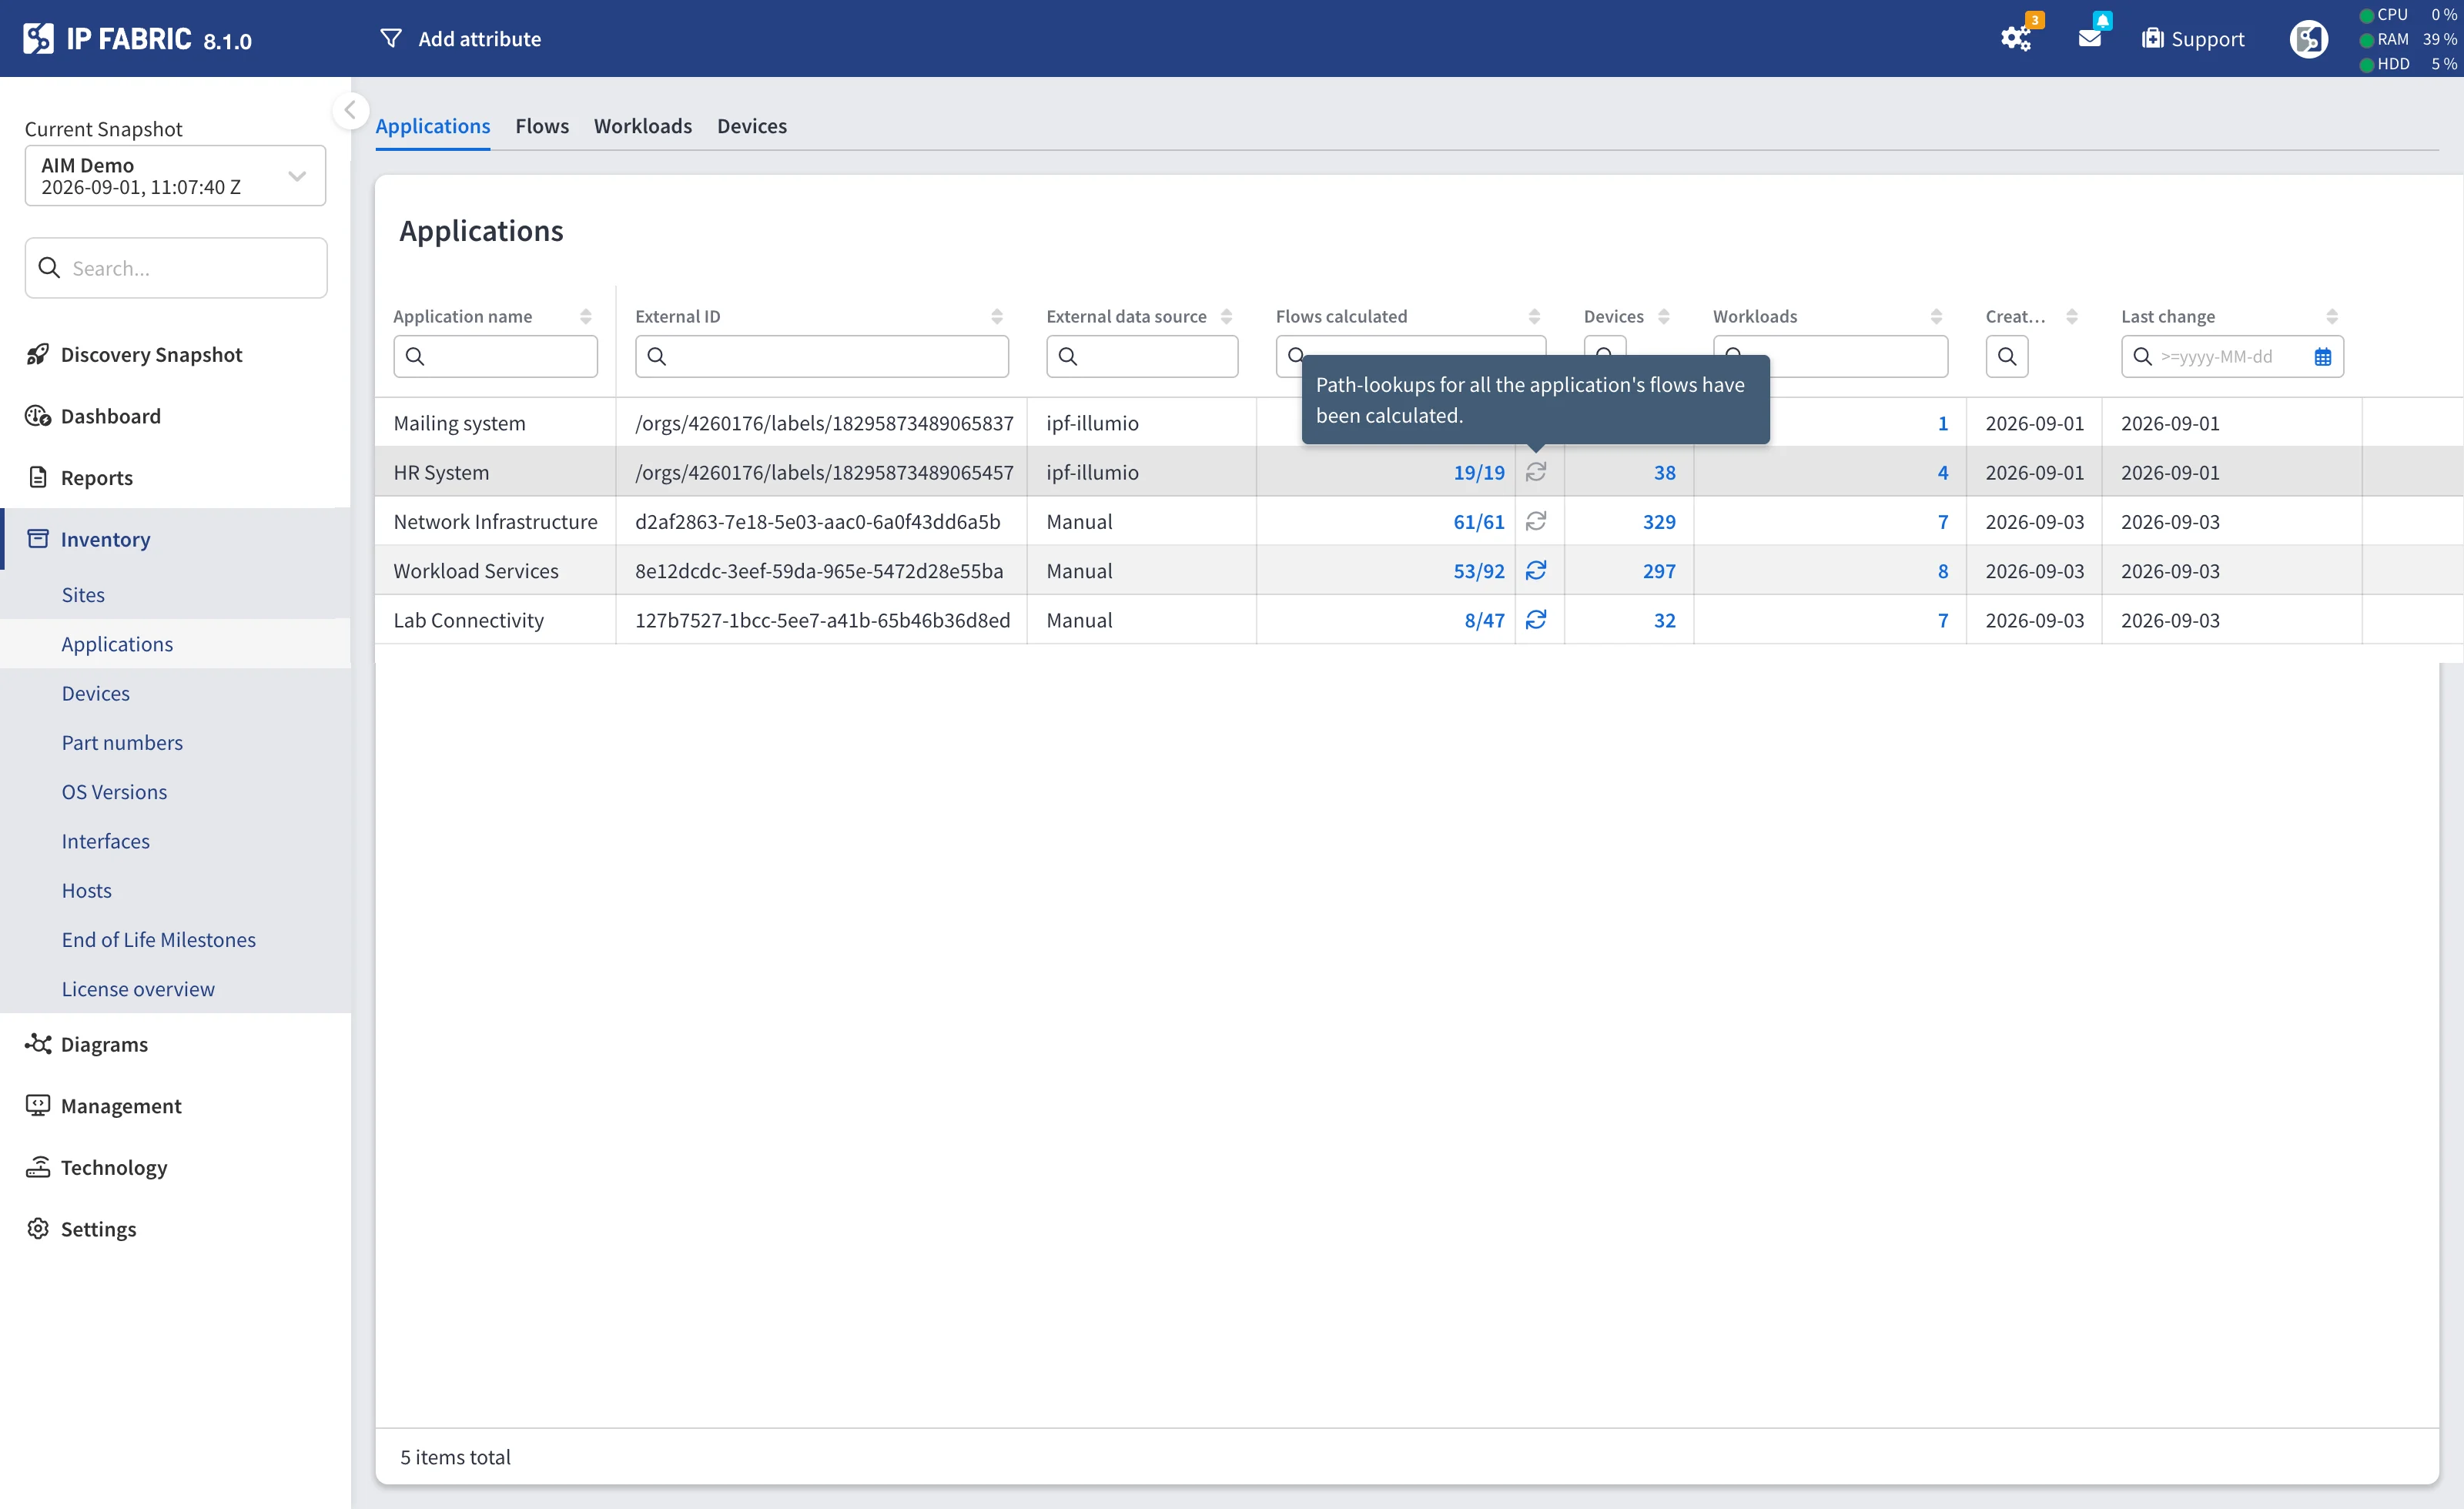Sort by Application name column

(x=586, y=316)
